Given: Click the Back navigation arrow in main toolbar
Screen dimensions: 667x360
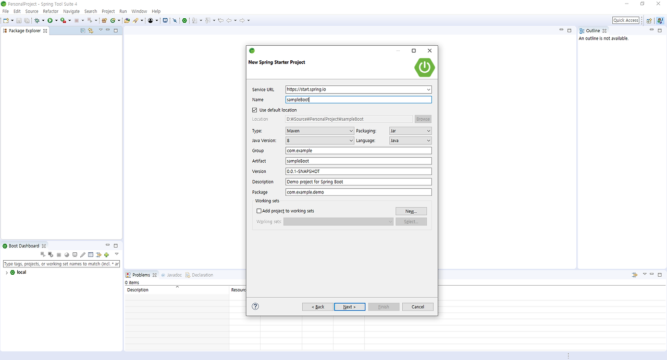Looking at the screenshot, I should pyautogui.click(x=229, y=20).
